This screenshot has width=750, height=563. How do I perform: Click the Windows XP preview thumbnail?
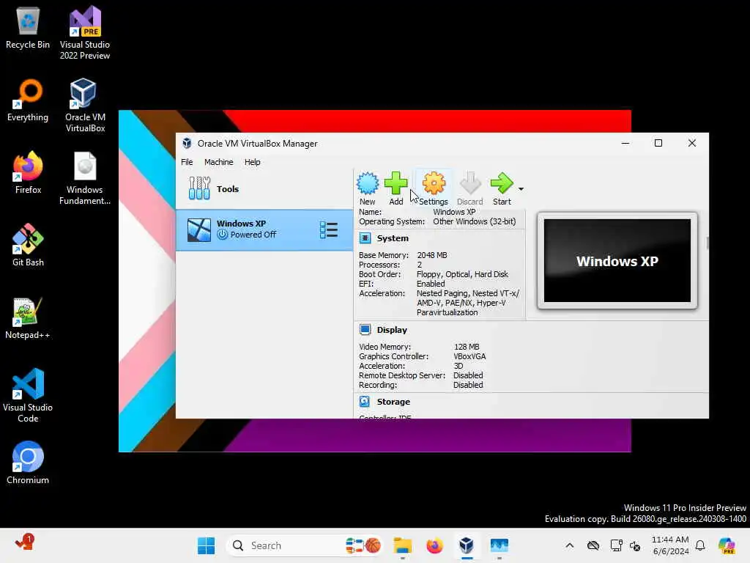pos(617,261)
